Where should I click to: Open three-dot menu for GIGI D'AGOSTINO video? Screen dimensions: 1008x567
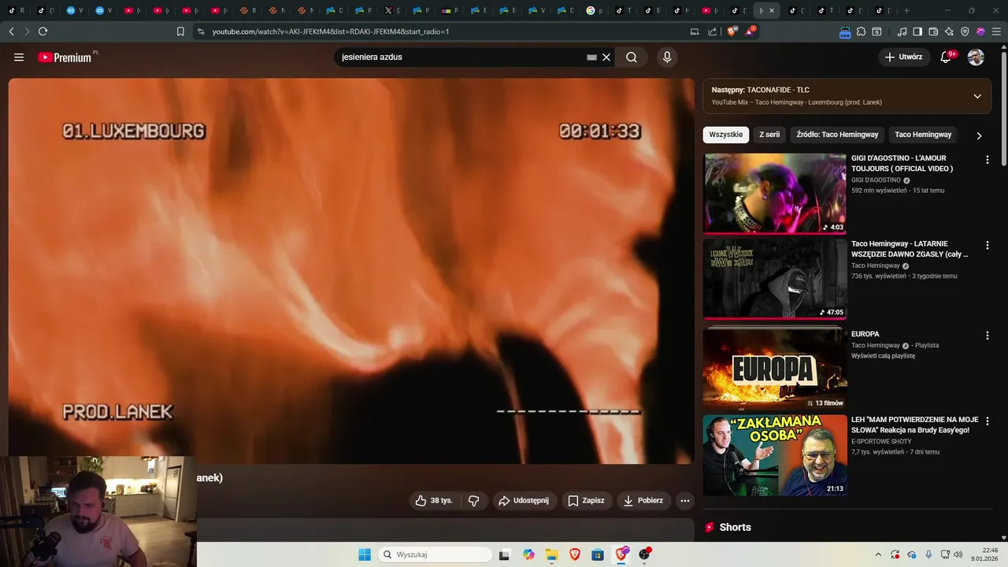(x=987, y=160)
